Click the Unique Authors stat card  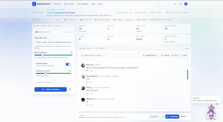(x=177, y=28)
